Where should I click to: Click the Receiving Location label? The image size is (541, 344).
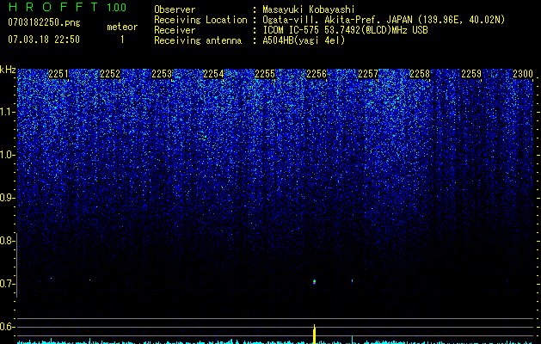point(200,20)
